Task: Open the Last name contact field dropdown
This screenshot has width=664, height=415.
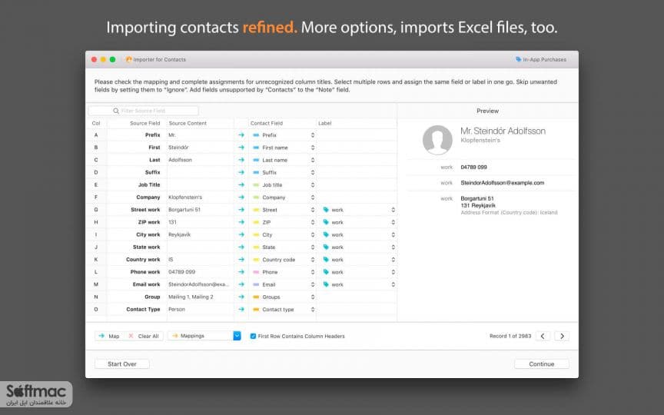Action: point(313,160)
